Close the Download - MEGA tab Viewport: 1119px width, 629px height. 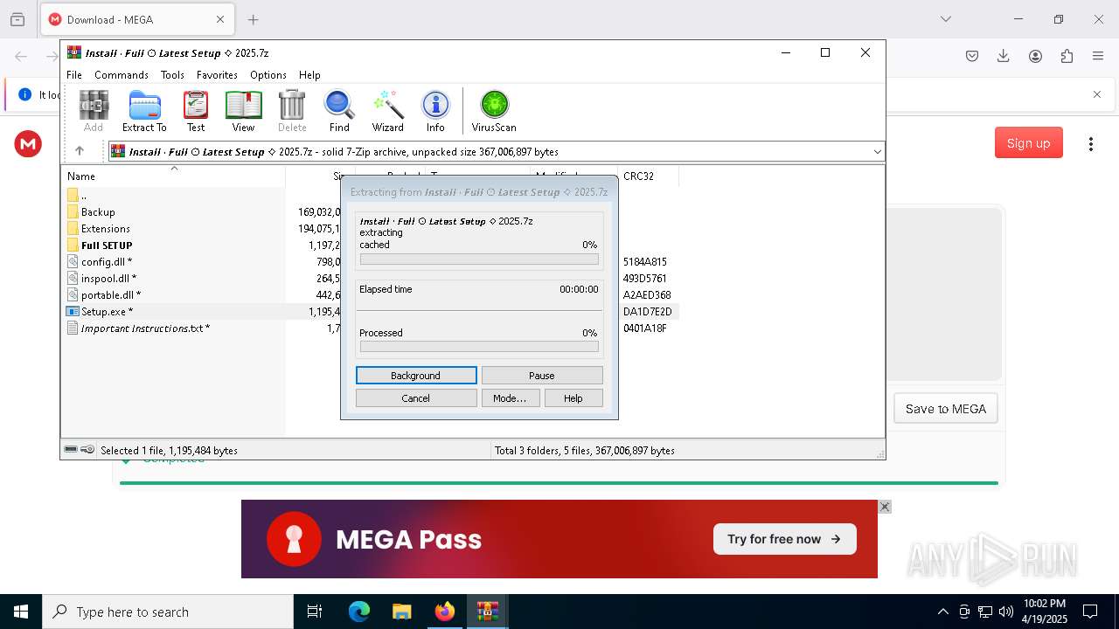220,19
